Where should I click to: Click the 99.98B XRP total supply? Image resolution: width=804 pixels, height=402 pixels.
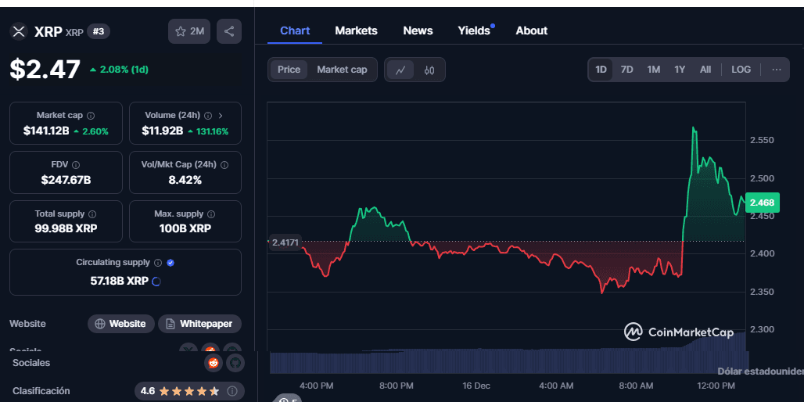click(x=66, y=228)
